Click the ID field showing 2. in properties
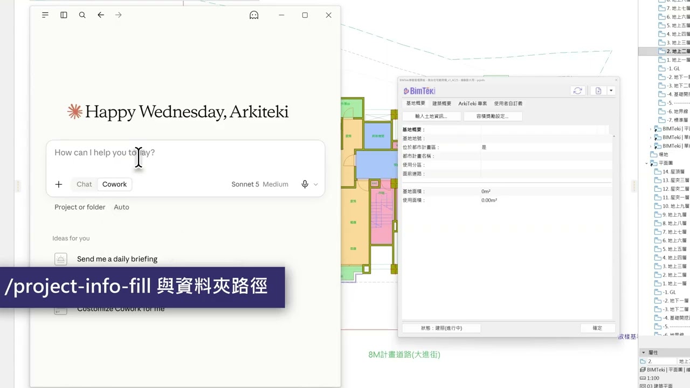The image size is (690, 388). pyautogui.click(x=661, y=362)
